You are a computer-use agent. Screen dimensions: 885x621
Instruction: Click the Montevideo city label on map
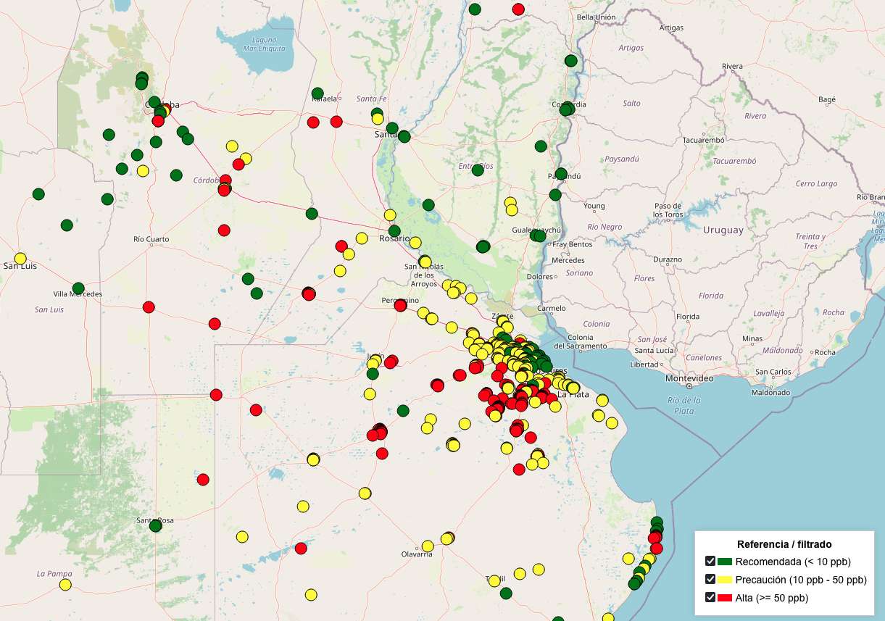(689, 378)
